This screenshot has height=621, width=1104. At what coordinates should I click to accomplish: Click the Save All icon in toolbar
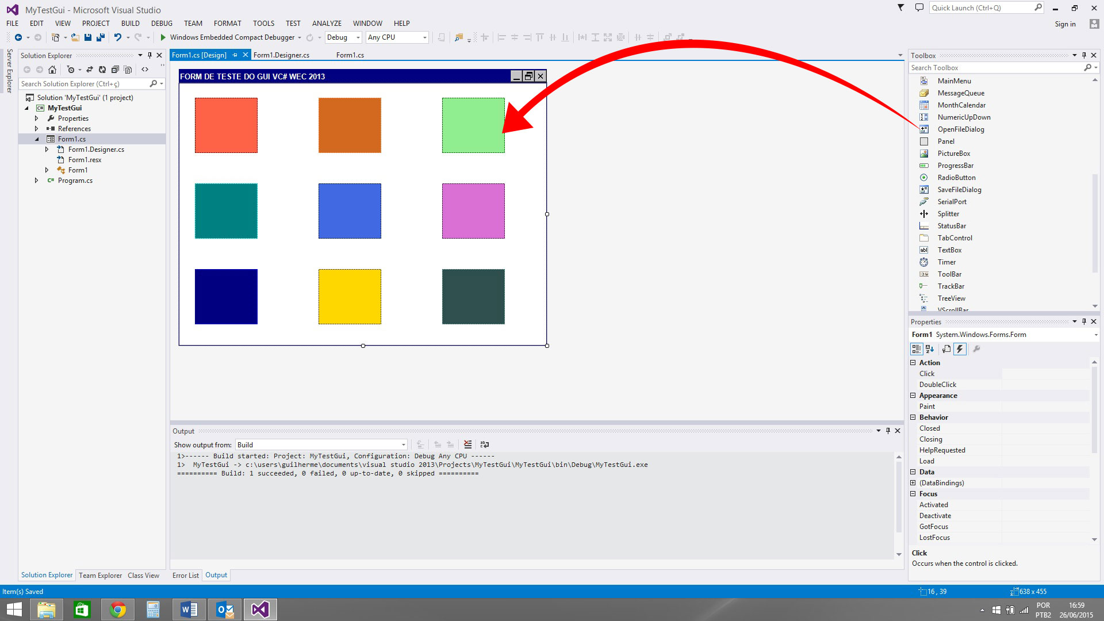click(x=105, y=37)
